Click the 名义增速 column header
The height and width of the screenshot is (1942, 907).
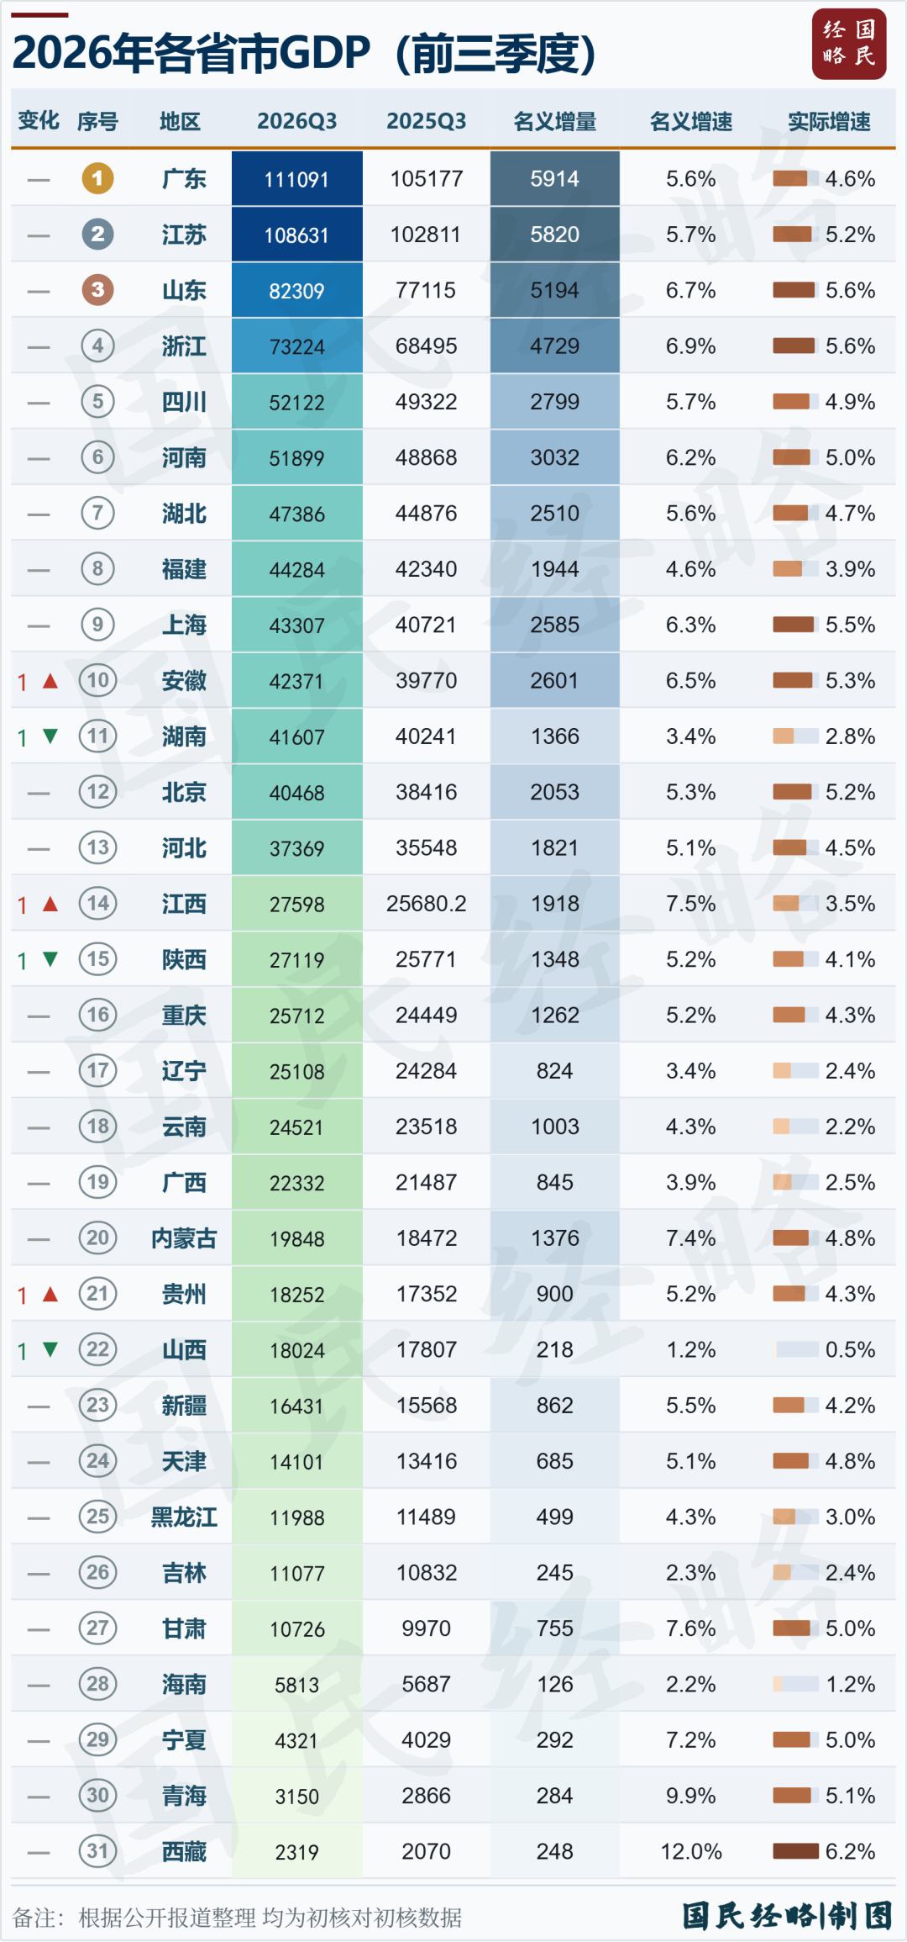click(691, 122)
